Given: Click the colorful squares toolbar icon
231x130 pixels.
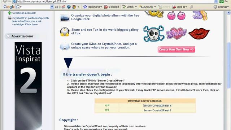Looking at the screenshot, I should pyautogui.click(x=74, y=7).
